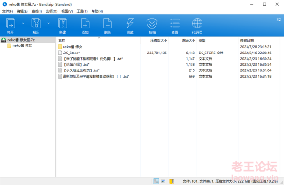
Task: Open the 文件(F) menu
Action: [x=8, y=11]
